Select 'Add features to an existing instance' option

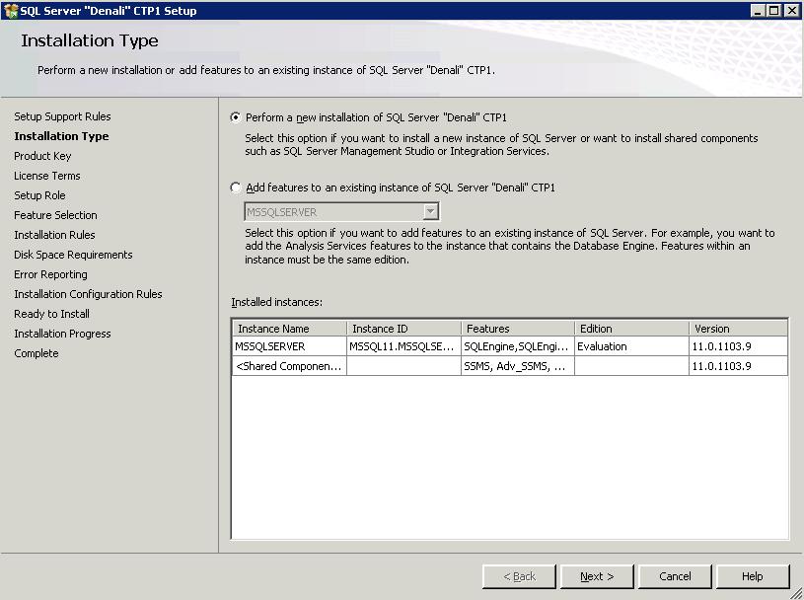click(x=236, y=187)
